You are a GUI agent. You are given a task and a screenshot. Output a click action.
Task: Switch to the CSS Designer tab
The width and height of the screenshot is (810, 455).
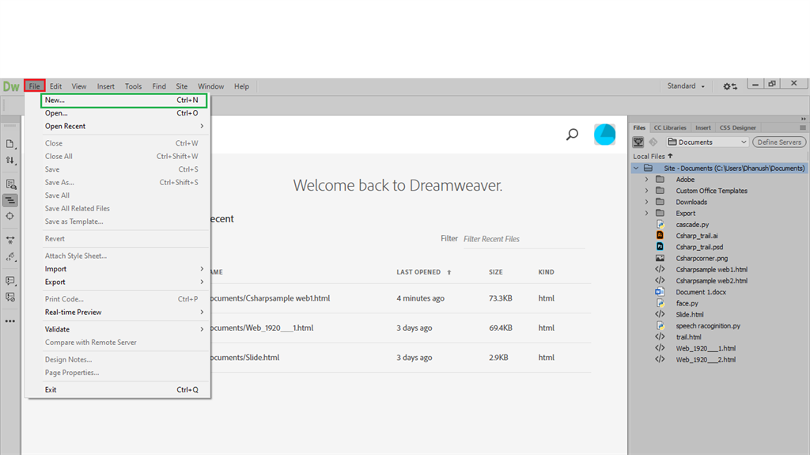tap(738, 127)
